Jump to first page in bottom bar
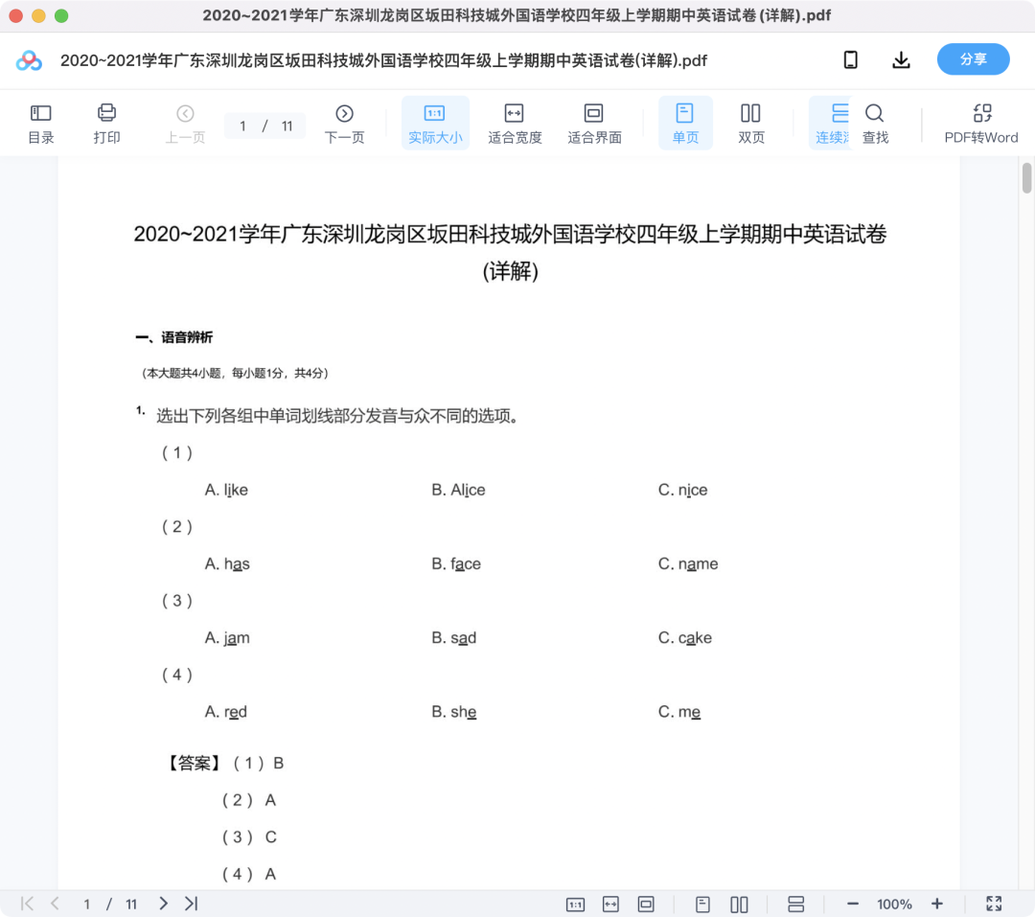 [27, 904]
